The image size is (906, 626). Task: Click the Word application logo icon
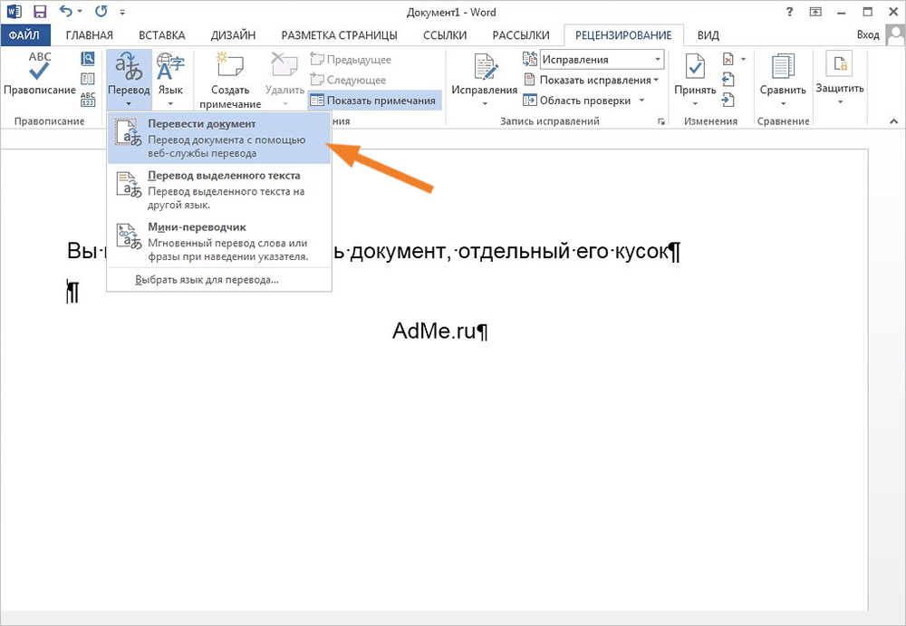click(x=14, y=12)
